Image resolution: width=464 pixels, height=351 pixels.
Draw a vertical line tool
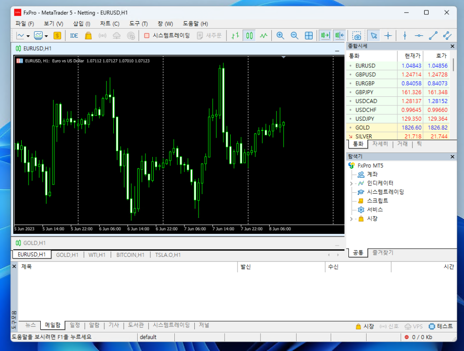click(405, 36)
